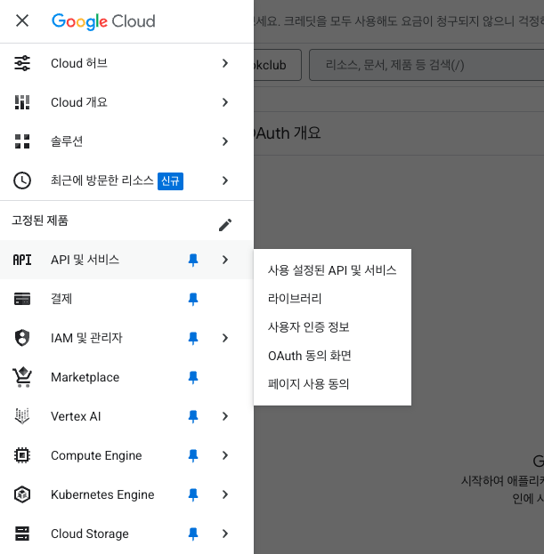The image size is (544, 554).
Task: Select OAuth 동의 화면 in the submenu
Action: [332, 356]
